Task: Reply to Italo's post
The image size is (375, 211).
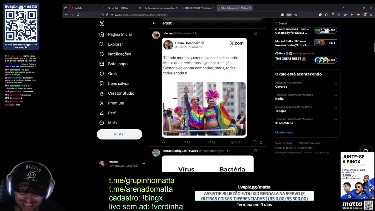Action: pos(163,142)
